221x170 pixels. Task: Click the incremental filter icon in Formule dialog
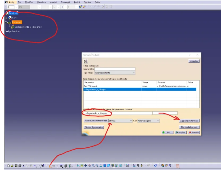coord(86,61)
